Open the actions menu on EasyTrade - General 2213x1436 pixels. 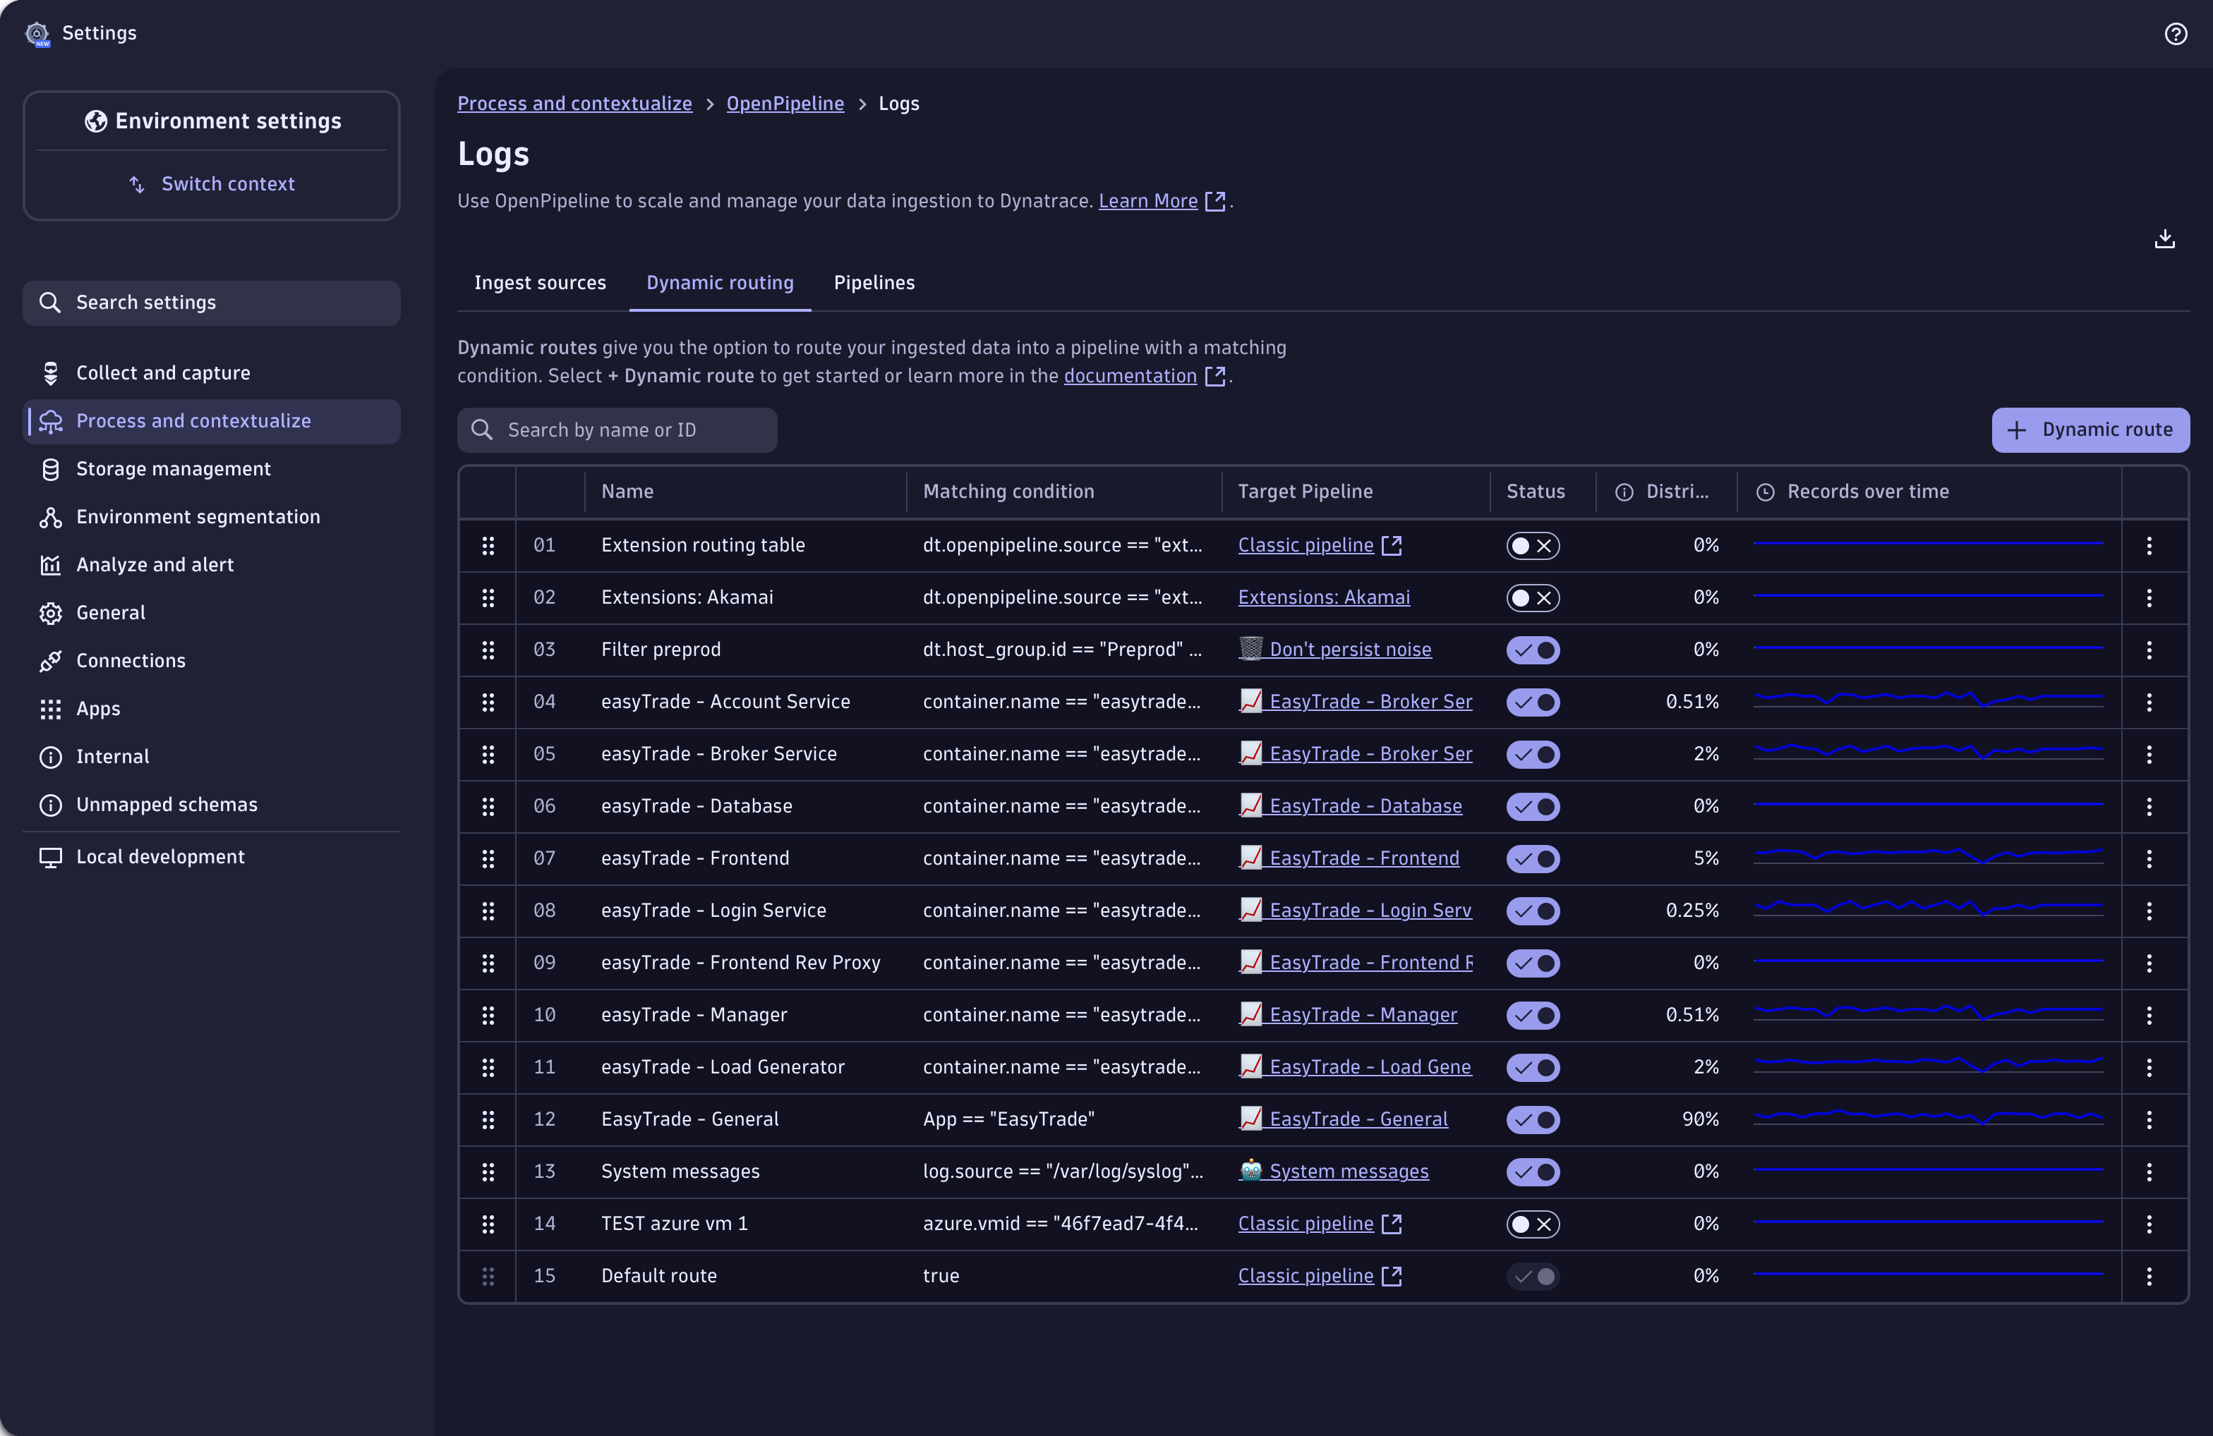pyautogui.click(x=2149, y=1120)
